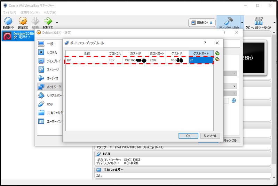Open the ヘルプ(H) menu
Screen dimensions: 278x186
click(x=50, y=13)
